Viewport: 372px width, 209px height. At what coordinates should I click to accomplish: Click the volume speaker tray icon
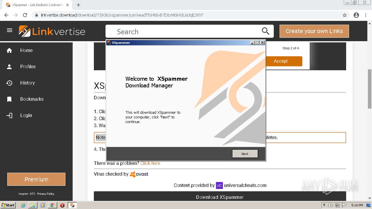point(330,205)
